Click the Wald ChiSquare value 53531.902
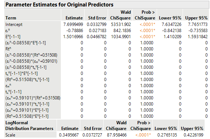The height and width of the screenshot is (139, 210). 121,24
